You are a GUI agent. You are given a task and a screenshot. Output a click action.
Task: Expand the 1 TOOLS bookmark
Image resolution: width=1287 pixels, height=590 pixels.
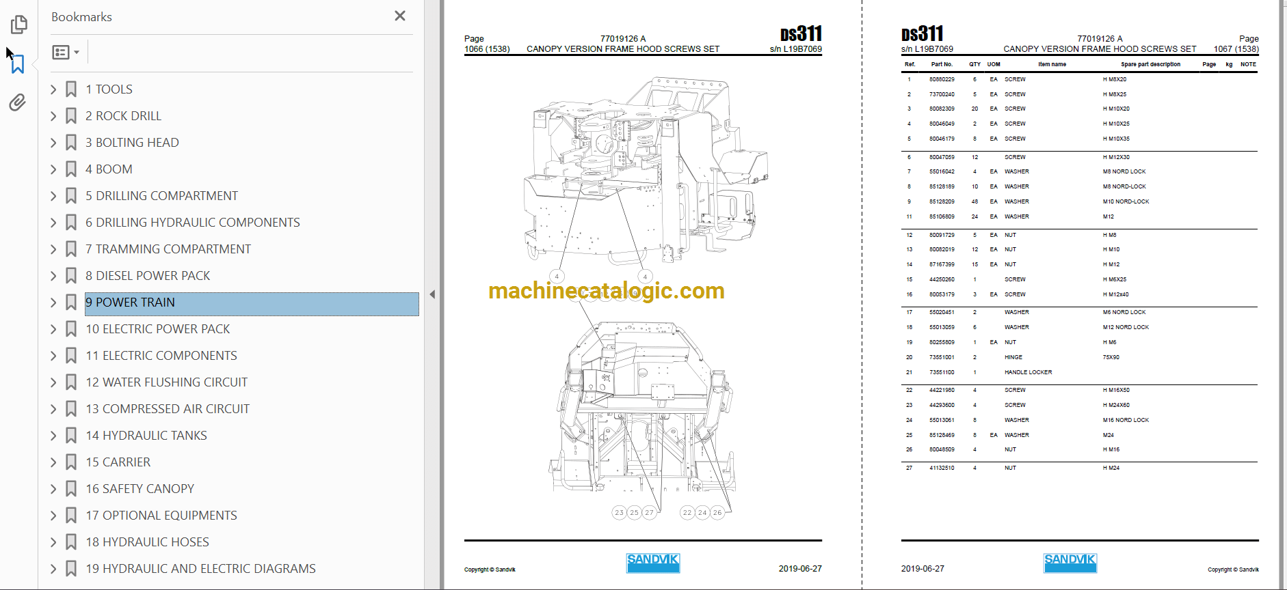53,89
